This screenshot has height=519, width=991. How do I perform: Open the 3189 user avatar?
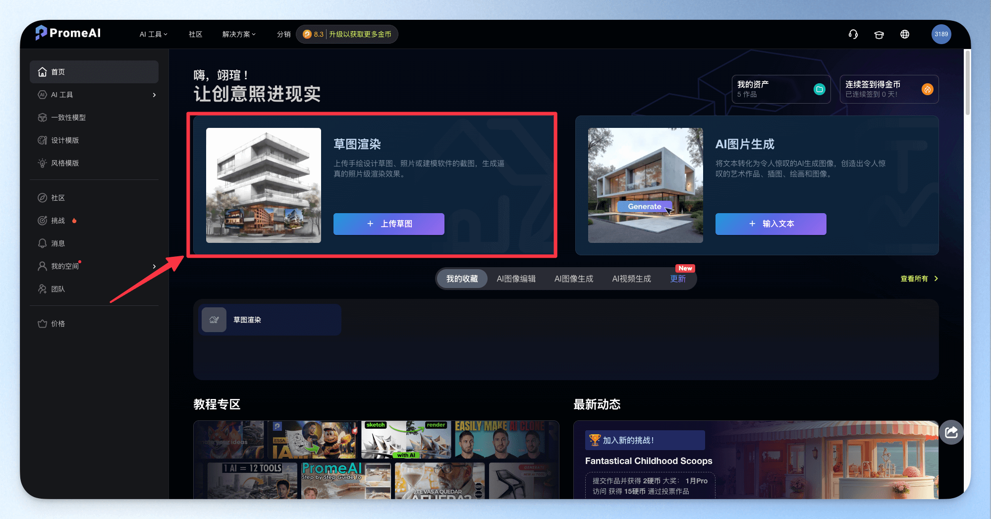pyautogui.click(x=941, y=34)
